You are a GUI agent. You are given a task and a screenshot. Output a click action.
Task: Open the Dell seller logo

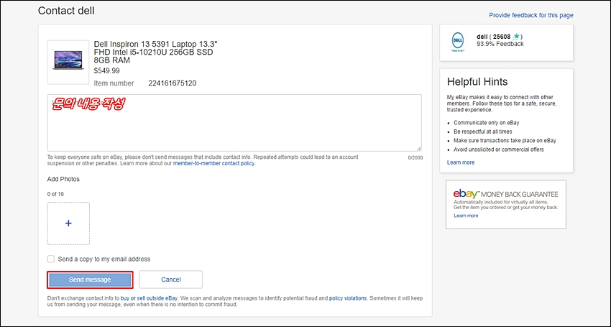[x=458, y=42]
